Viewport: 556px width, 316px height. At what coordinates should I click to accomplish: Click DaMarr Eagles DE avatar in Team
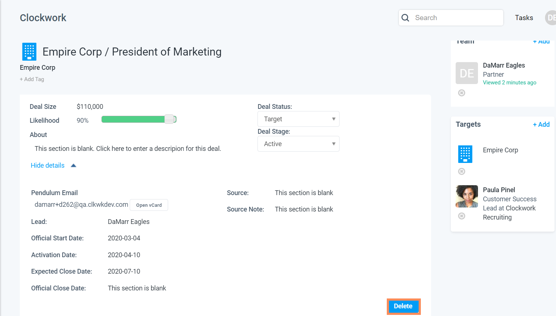(467, 73)
